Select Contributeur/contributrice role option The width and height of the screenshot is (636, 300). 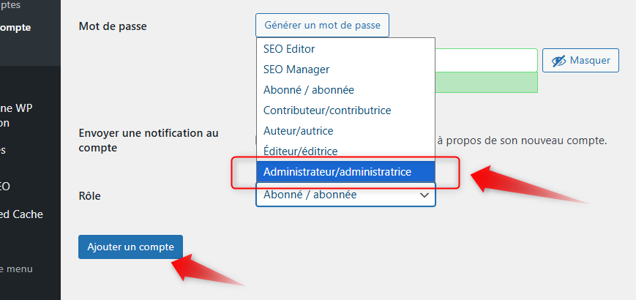[x=326, y=110]
